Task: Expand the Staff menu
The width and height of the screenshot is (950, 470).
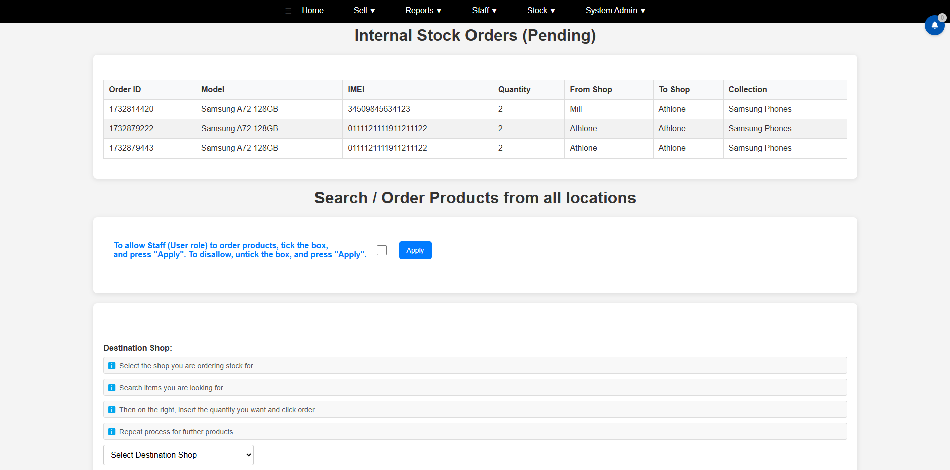Action: (x=484, y=11)
